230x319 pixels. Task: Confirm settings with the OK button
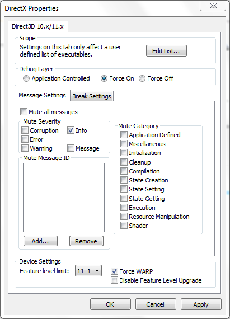click(x=110, y=304)
